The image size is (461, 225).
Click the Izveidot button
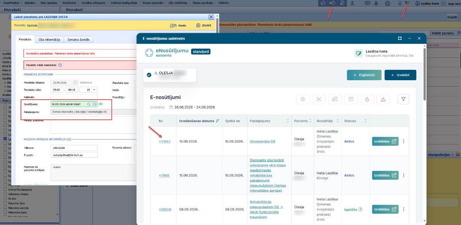400,75
